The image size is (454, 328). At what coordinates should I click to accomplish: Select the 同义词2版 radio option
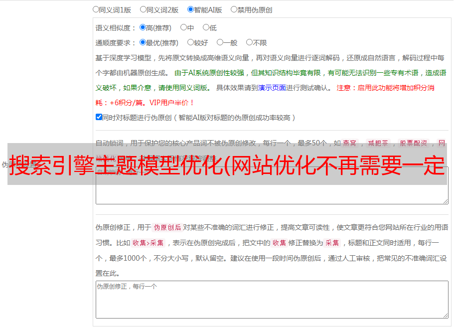pyautogui.click(x=143, y=9)
